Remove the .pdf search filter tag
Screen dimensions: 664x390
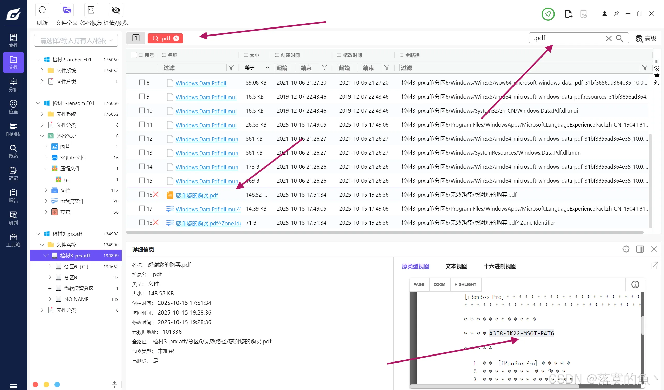pos(176,38)
